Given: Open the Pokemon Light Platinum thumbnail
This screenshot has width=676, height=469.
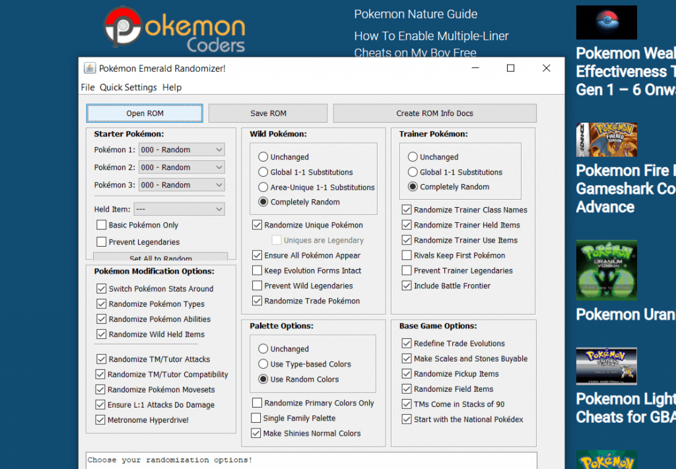Looking at the screenshot, I should 606,366.
